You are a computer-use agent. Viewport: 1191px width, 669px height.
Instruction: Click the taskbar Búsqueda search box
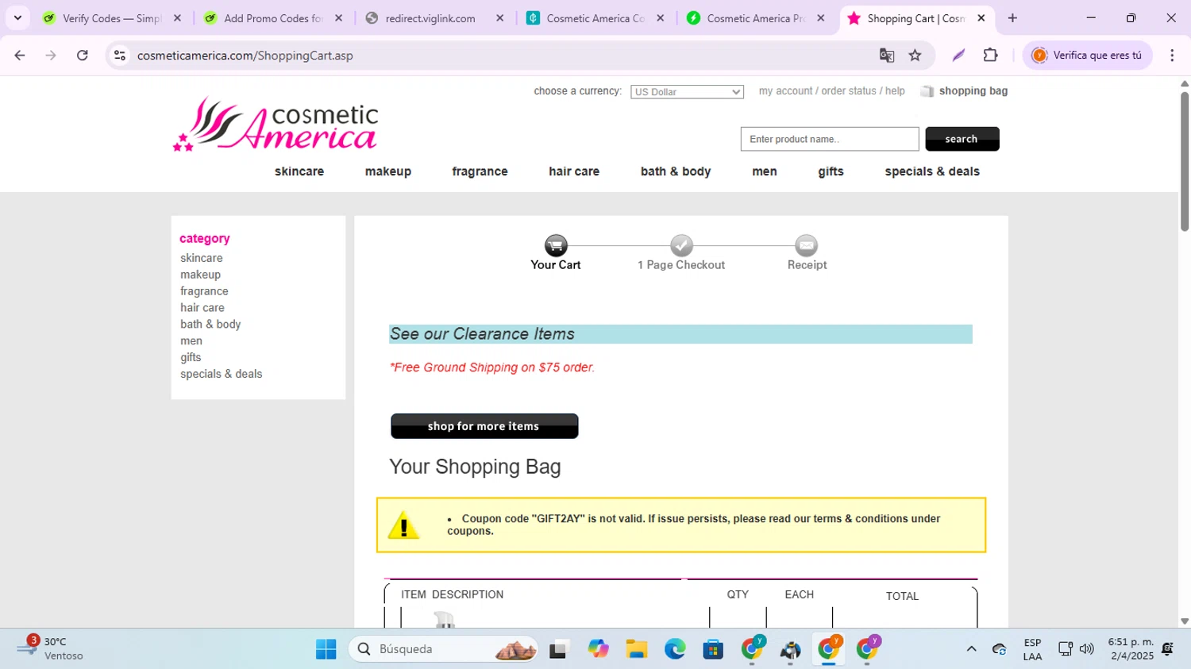[x=443, y=649]
